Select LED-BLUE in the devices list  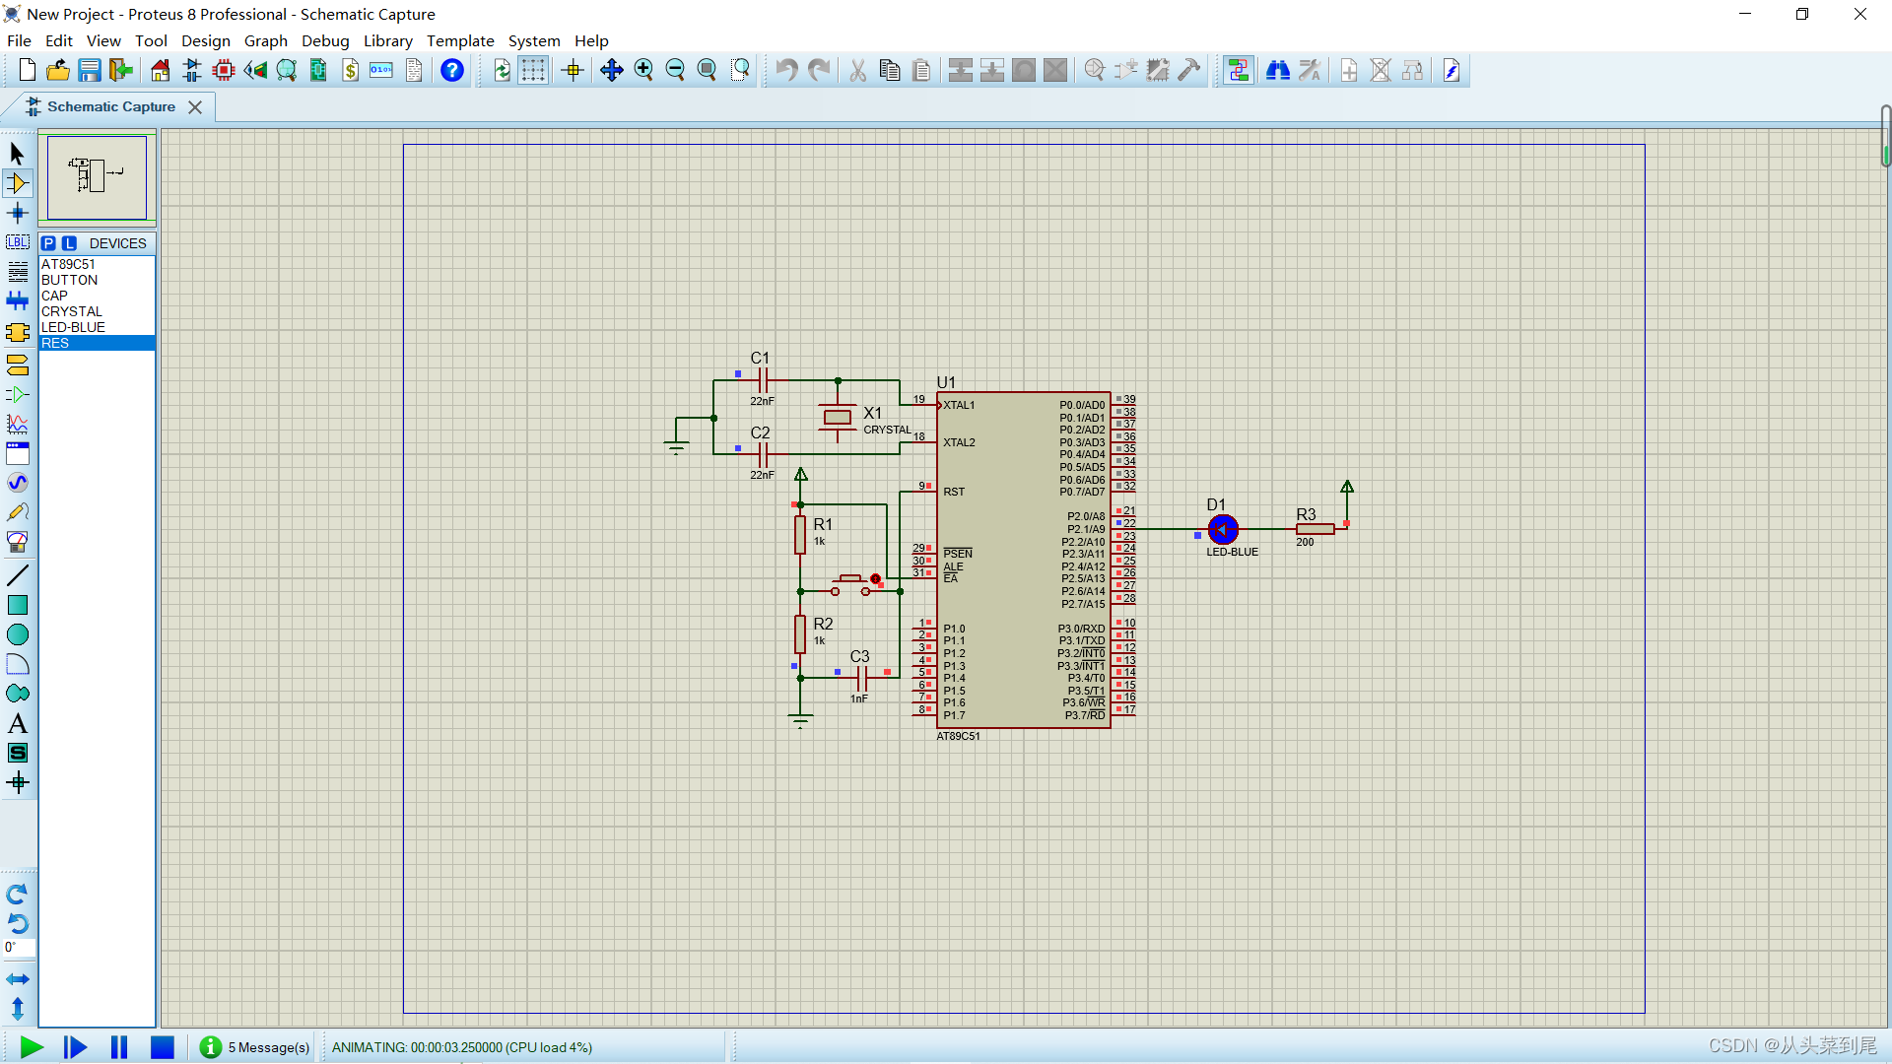(x=97, y=327)
